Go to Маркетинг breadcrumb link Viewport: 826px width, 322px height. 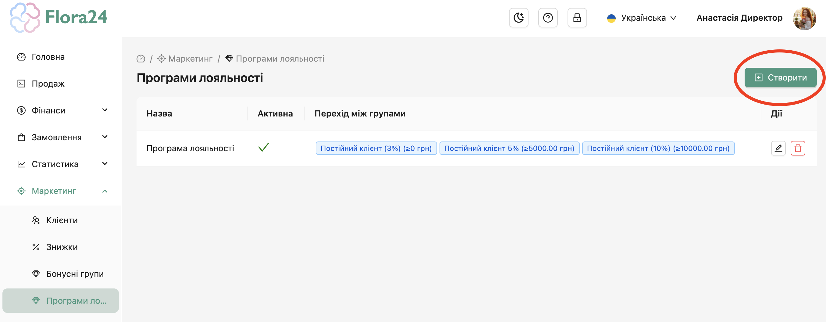coord(190,59)
